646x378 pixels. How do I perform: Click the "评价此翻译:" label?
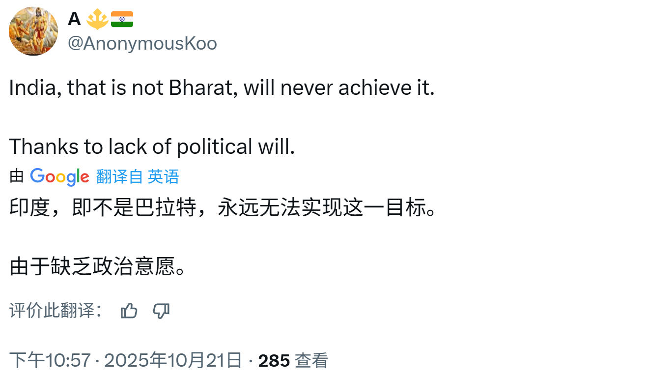56,311
